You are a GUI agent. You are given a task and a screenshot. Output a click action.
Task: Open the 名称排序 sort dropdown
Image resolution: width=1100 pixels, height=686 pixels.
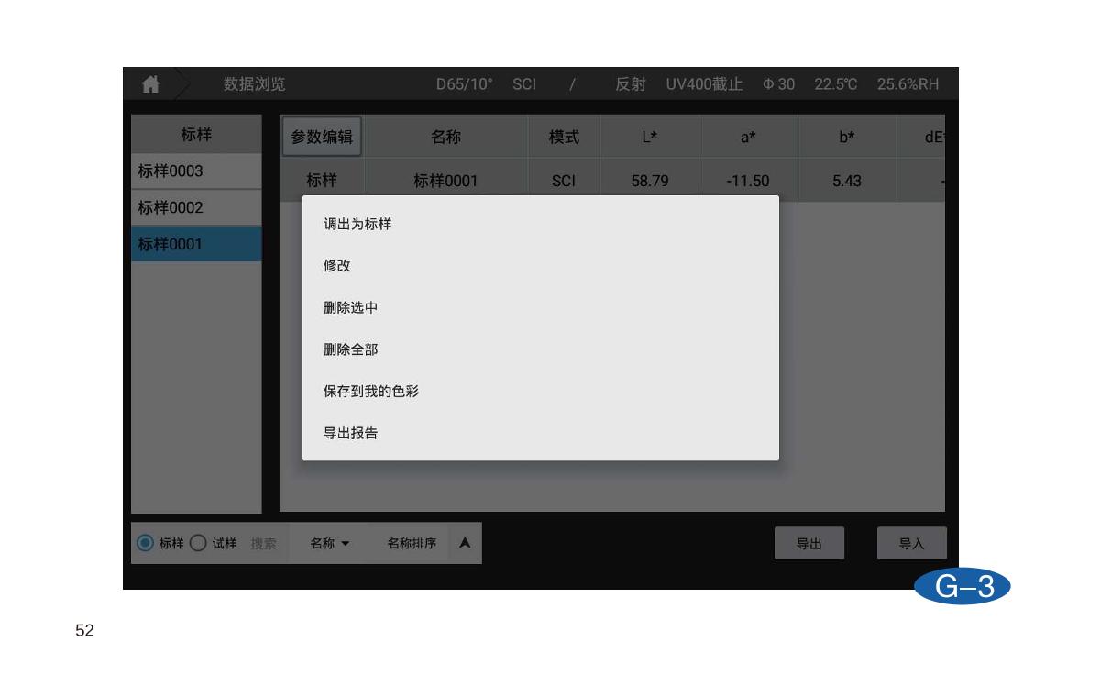tap(412, 543)
